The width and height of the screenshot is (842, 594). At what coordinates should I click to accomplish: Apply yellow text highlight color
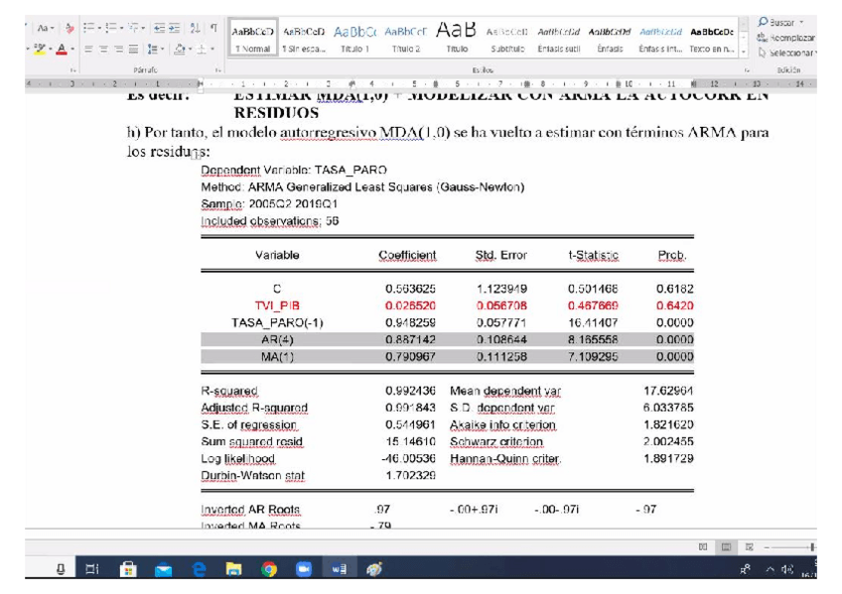pos(39,50)
